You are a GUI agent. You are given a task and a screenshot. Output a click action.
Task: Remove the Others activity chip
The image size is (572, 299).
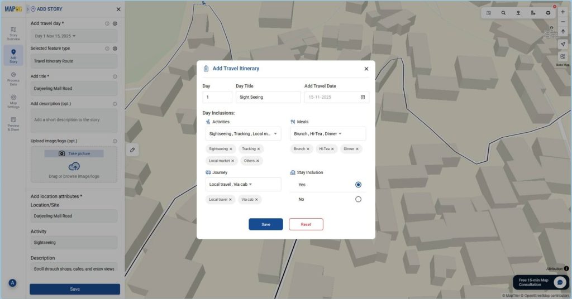[x=258, y=161]
